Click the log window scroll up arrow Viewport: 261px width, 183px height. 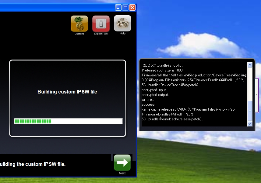click(250, 65)
